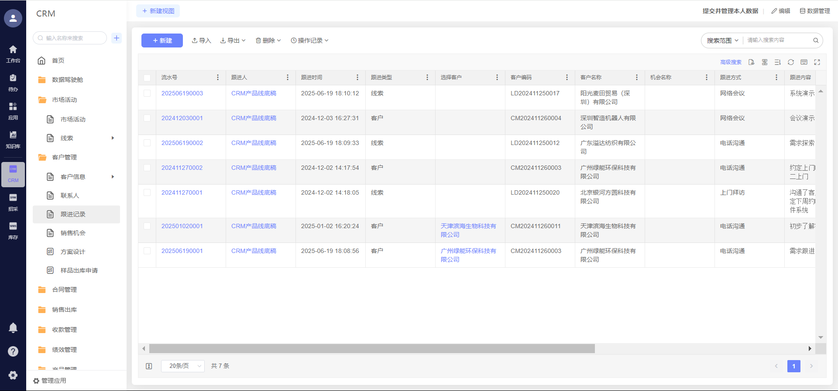Check the row 202506190003 checkbox

(x=147, y=93)
